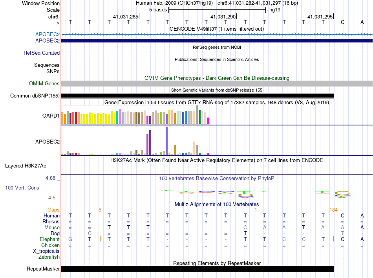373x278 pixels.
Task: Open the H3K27Ac Mark ENCODE track title
Action: pyautogui.click(x=217, y=160)
